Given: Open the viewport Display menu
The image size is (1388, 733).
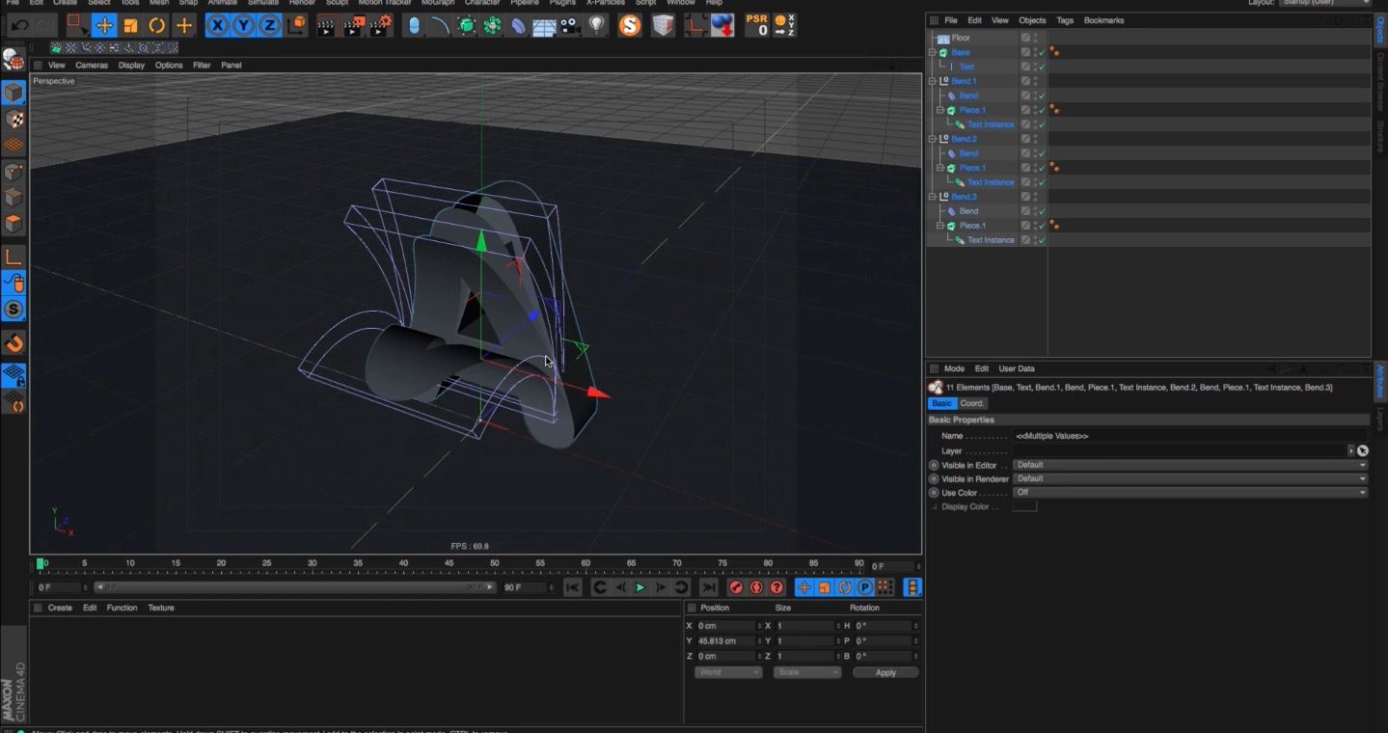Looking at the screenshot, I should (x=131, y=66).
